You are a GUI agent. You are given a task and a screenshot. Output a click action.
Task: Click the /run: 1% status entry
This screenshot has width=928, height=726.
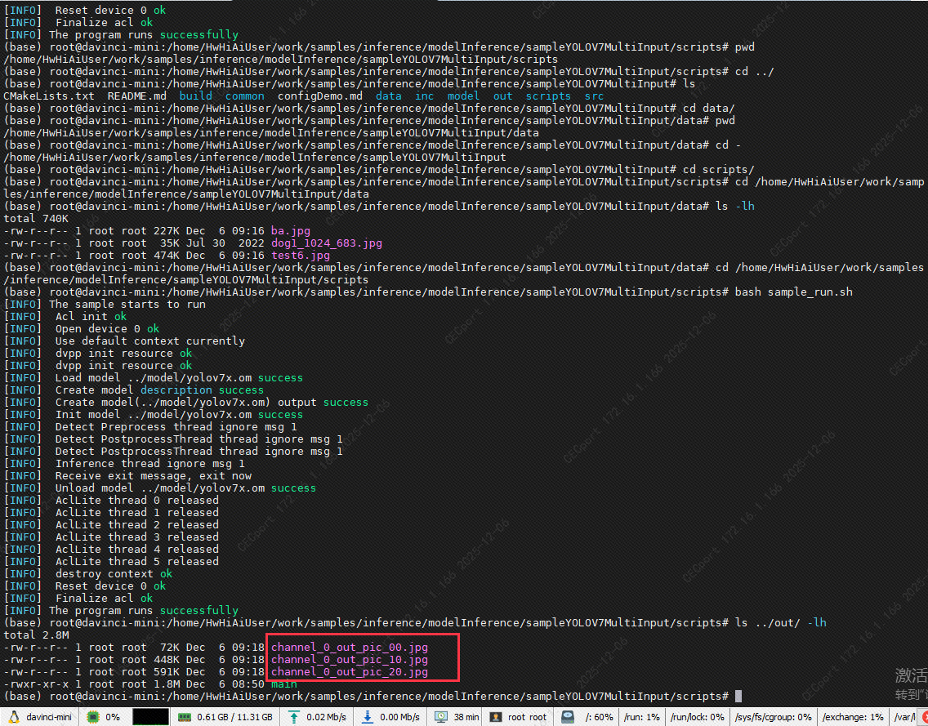tap(641, 717)
